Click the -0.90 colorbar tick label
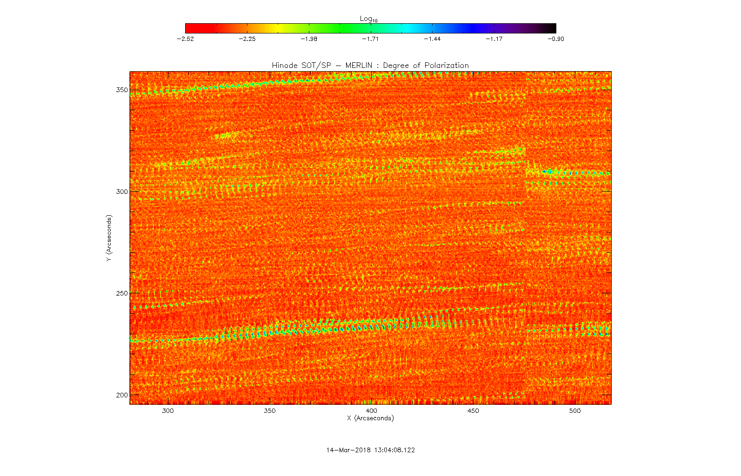 (x=555, y=39)
